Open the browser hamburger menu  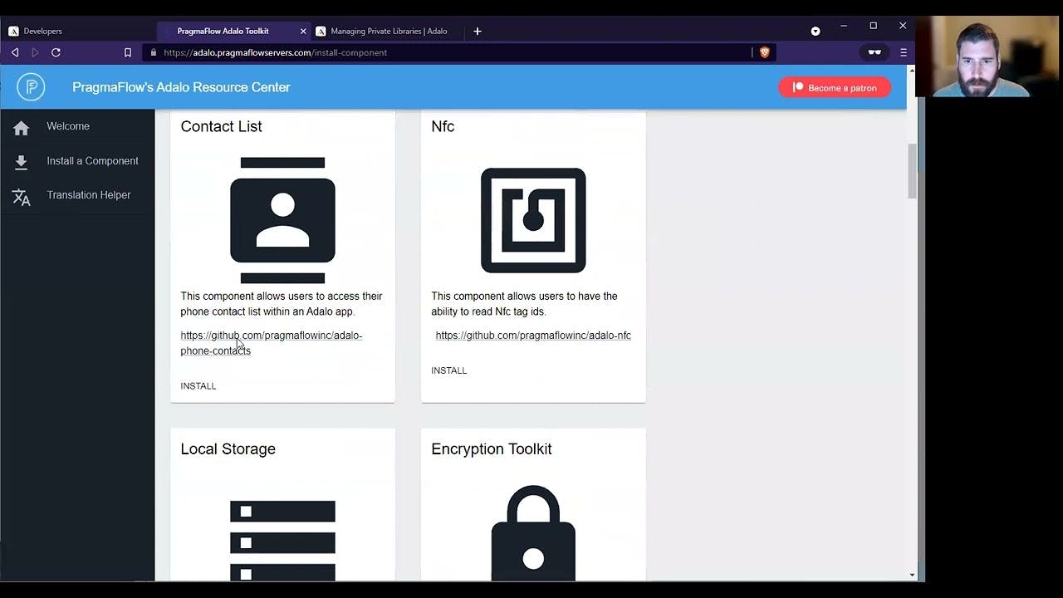click(x=904, y=52)
